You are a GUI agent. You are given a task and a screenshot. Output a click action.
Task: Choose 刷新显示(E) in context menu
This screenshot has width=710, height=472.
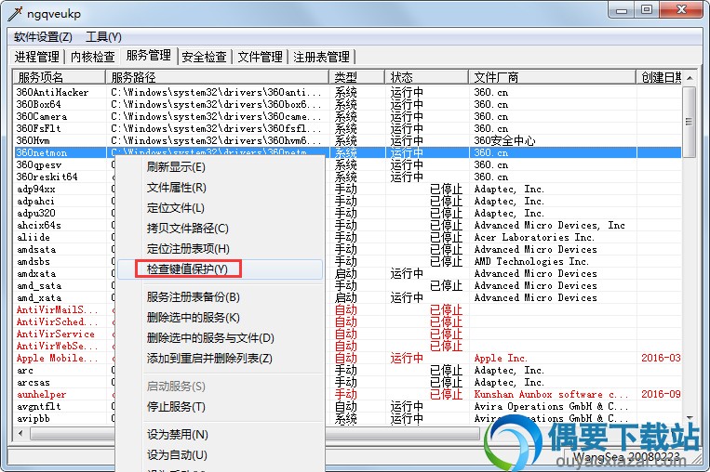[x=220, y=167]
